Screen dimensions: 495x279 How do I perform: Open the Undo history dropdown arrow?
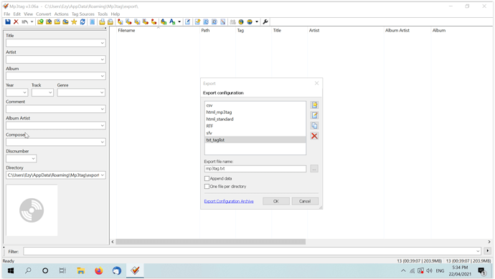coord(32,21)
